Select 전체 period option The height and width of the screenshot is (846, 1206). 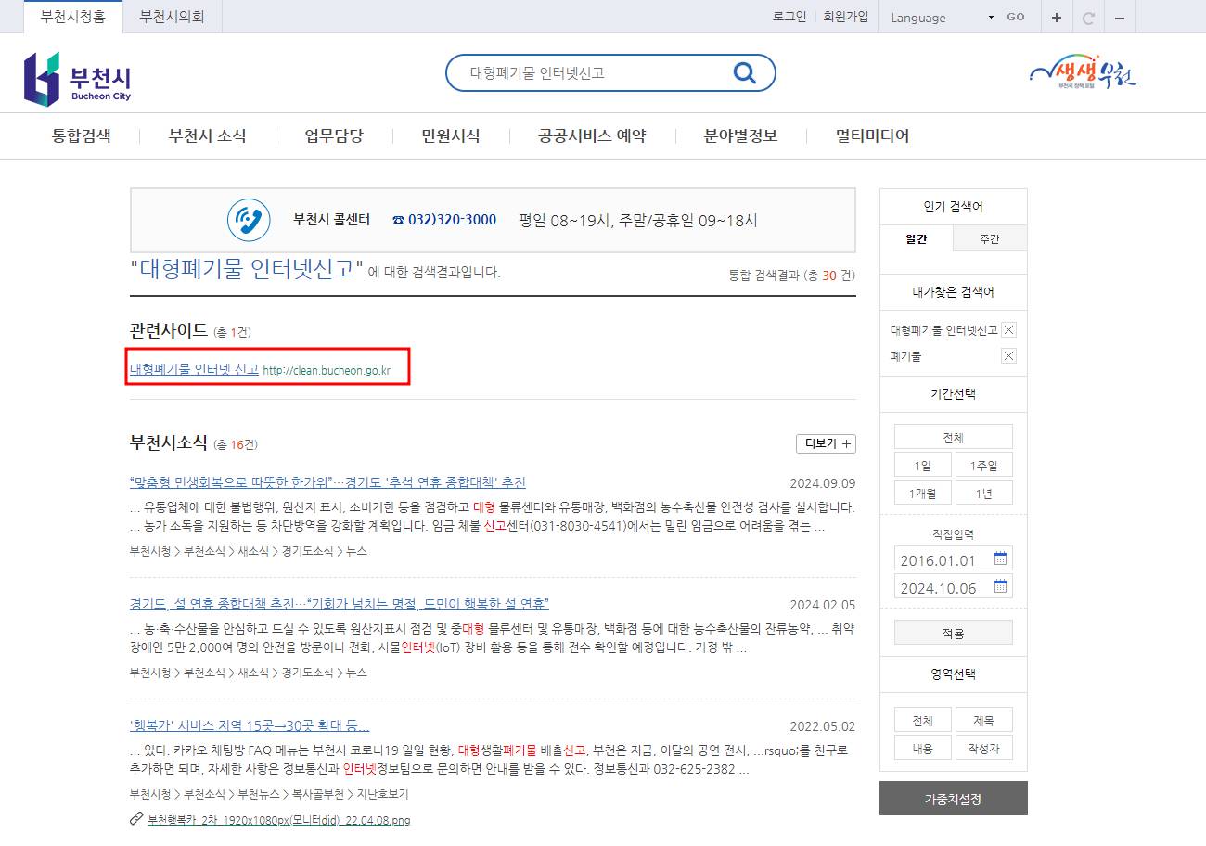953,438
